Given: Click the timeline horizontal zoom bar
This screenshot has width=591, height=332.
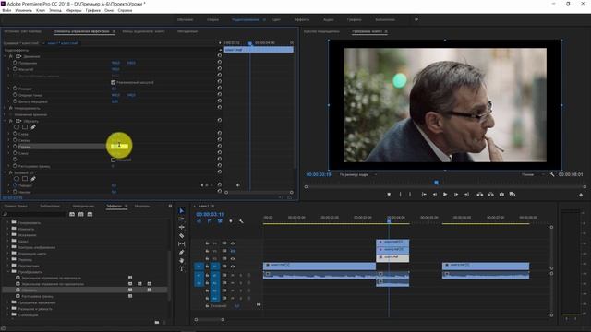Looking at the screenshot, I should tap(210, 320).
